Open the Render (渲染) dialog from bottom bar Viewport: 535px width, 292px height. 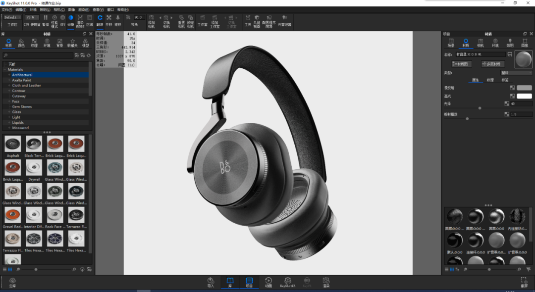click(x=326, y=282)
